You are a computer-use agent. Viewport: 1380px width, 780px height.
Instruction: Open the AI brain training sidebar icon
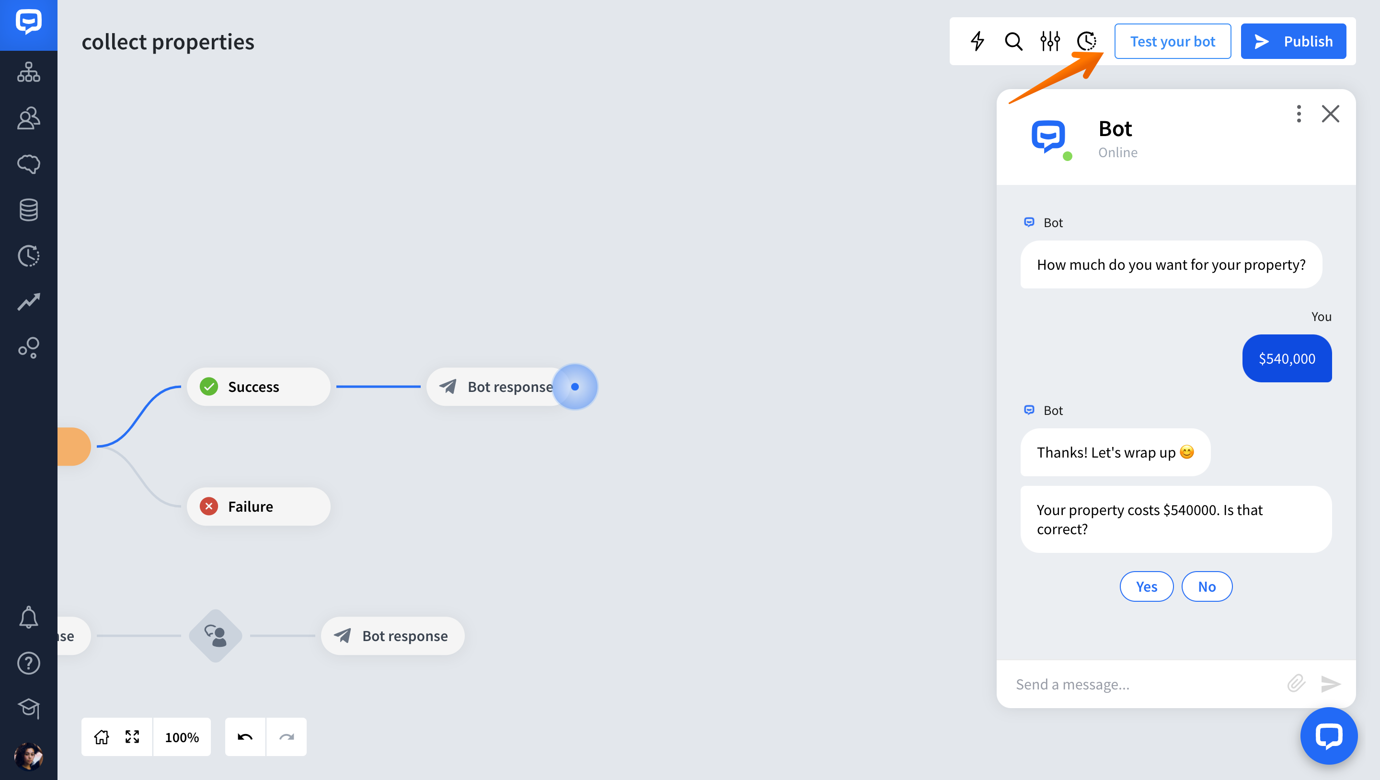pyautogui.click(x=28, y=164)
